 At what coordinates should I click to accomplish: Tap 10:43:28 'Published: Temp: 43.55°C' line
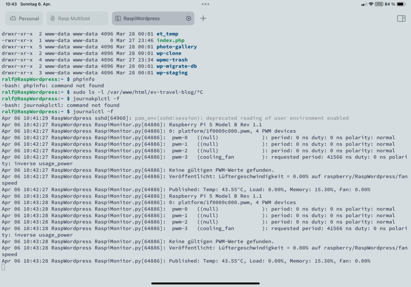point(186,261)
